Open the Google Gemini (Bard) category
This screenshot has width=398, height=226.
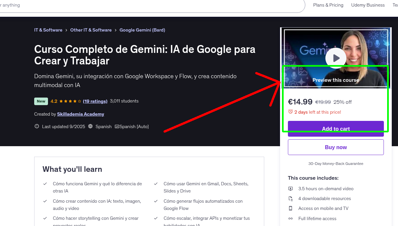coord(142,30)
